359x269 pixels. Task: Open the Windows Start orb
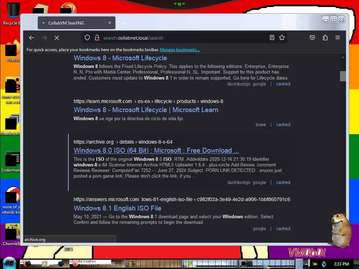tap(9, 263)
